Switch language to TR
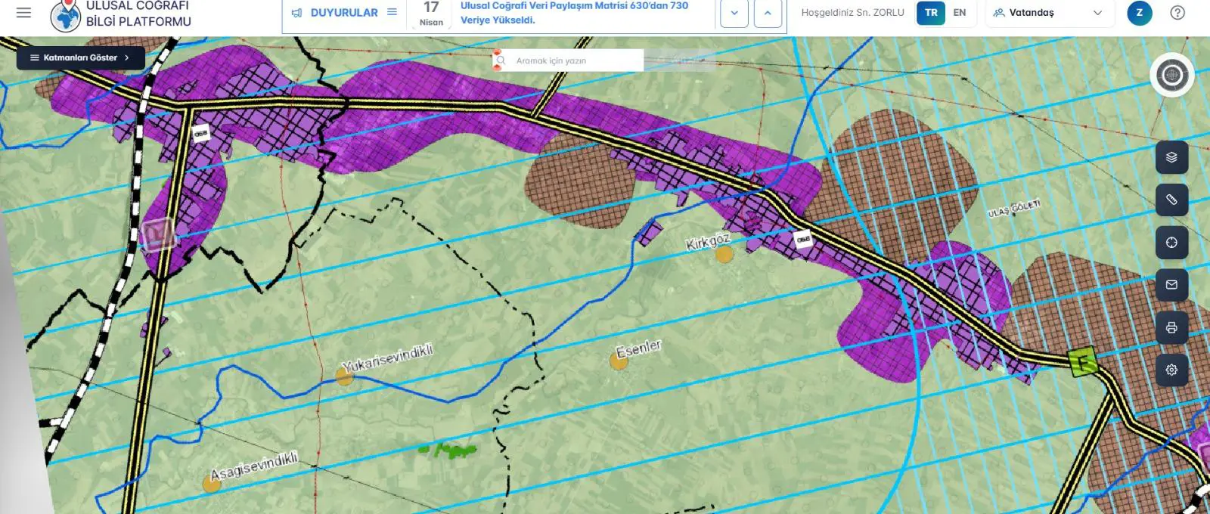This screenshot has height=514, width=1210. click(x=931, y=13)
